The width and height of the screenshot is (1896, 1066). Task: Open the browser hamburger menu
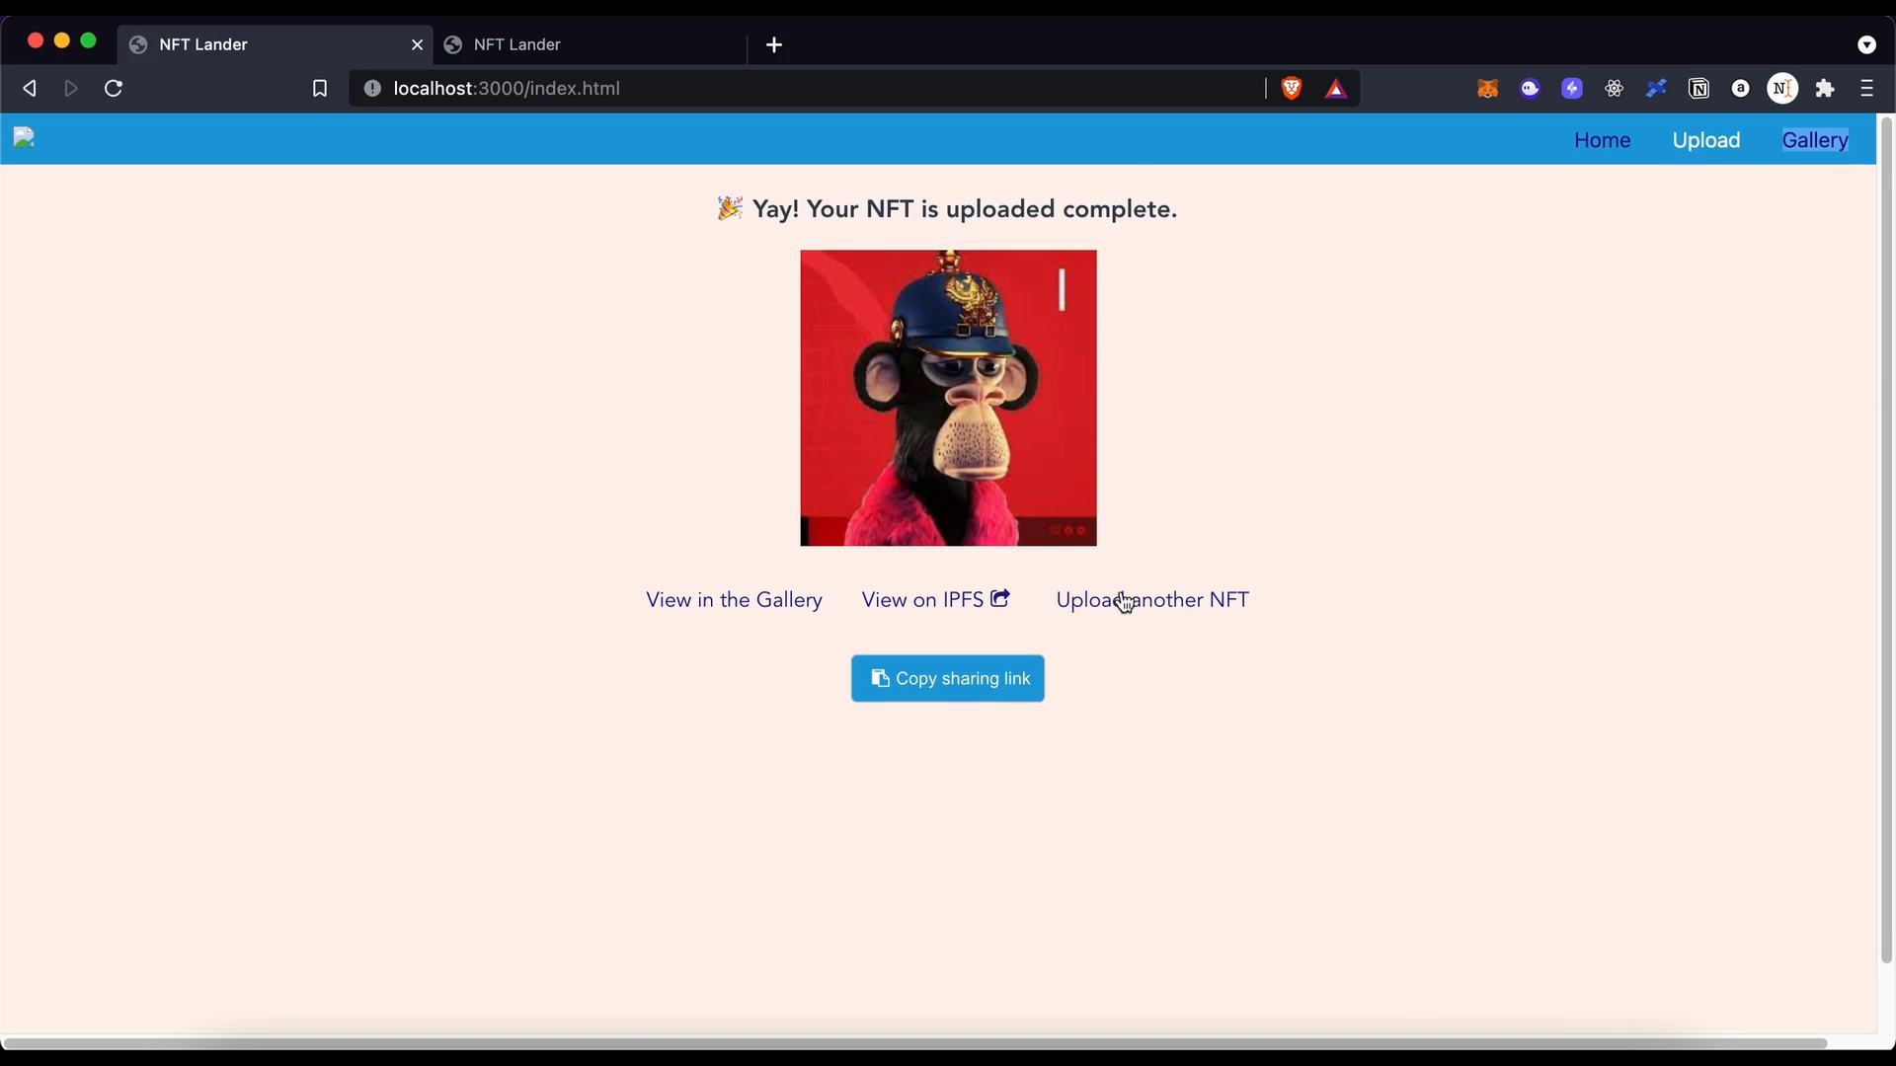(x=1866, y=89)
